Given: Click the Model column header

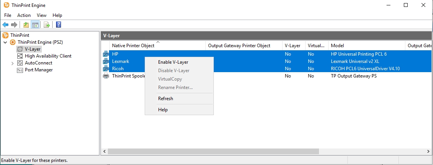Looking at the screenshot, I should (338, 46).
